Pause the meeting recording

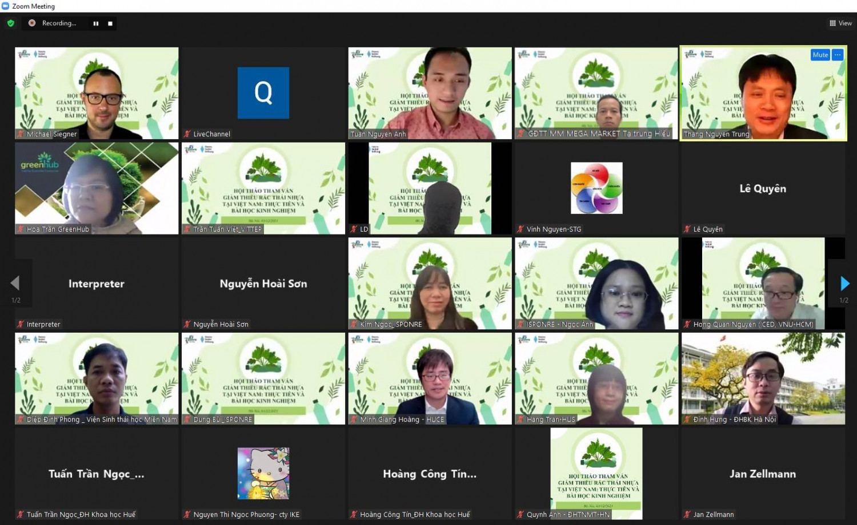pos(96,23)
